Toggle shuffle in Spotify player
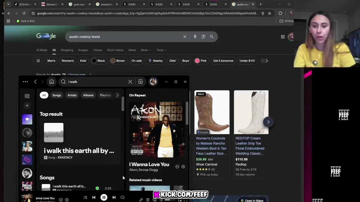 (85, 198)
